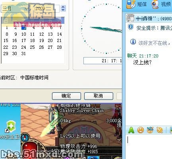The image size is (172, 159).
Task: Click the time field showing 21:17
Action: click(102, 61)
